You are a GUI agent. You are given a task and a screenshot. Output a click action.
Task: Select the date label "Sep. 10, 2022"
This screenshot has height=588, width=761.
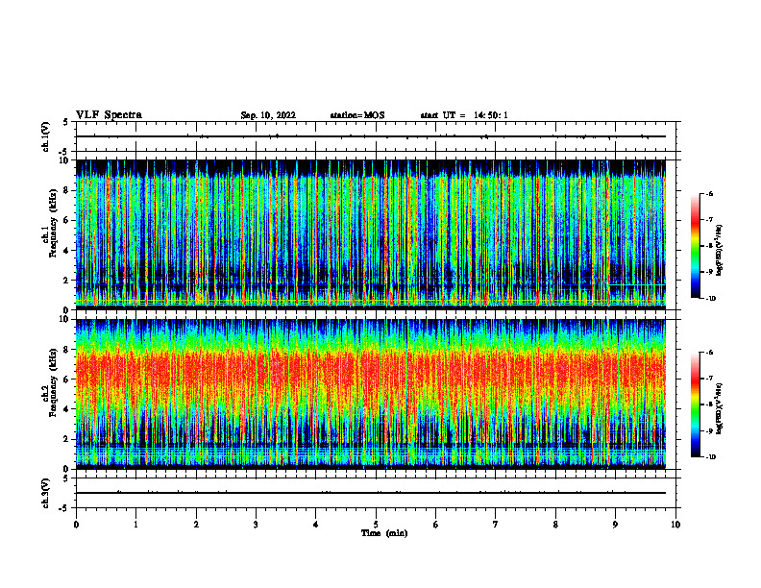tap(268, 115)
